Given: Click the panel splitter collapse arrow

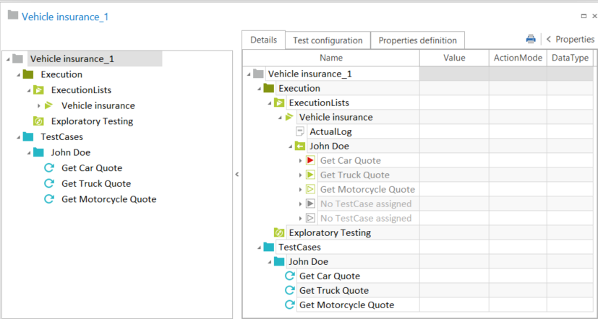Looking at the screenshot, I should click(237, 175).
